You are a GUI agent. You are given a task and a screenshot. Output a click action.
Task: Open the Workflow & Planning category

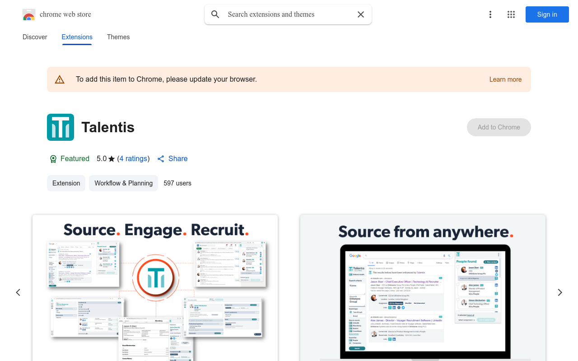(124, 183)
